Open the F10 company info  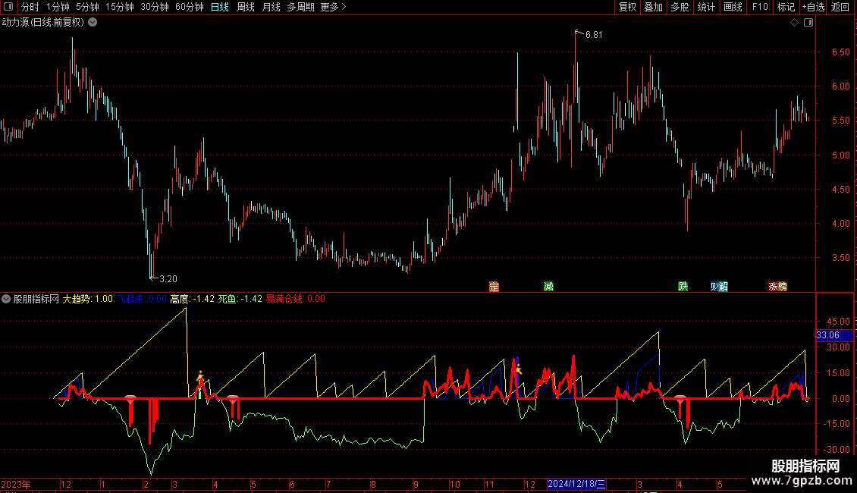pyautogui.click(x=760, y=7)
